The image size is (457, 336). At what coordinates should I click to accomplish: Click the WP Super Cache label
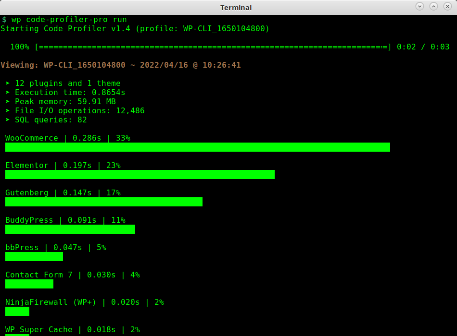(x=73, y=330)
